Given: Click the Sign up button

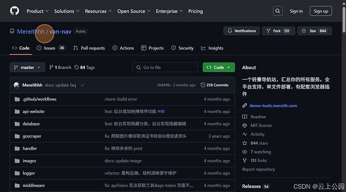Looking at the screenshot, I should click(x=321, y=11).
